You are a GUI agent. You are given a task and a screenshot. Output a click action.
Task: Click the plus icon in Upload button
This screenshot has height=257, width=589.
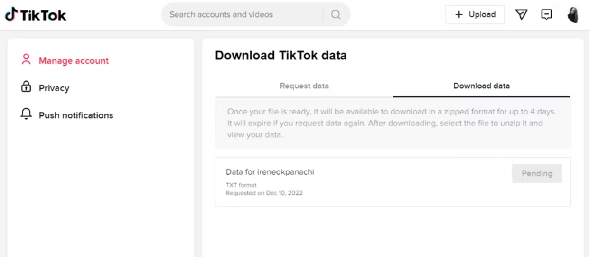pyautogui.click(x=458, y=15)
